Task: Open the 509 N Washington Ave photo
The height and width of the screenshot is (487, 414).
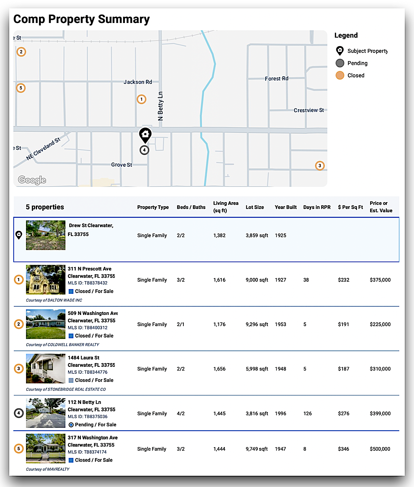Action: click(x=46, y=324)
